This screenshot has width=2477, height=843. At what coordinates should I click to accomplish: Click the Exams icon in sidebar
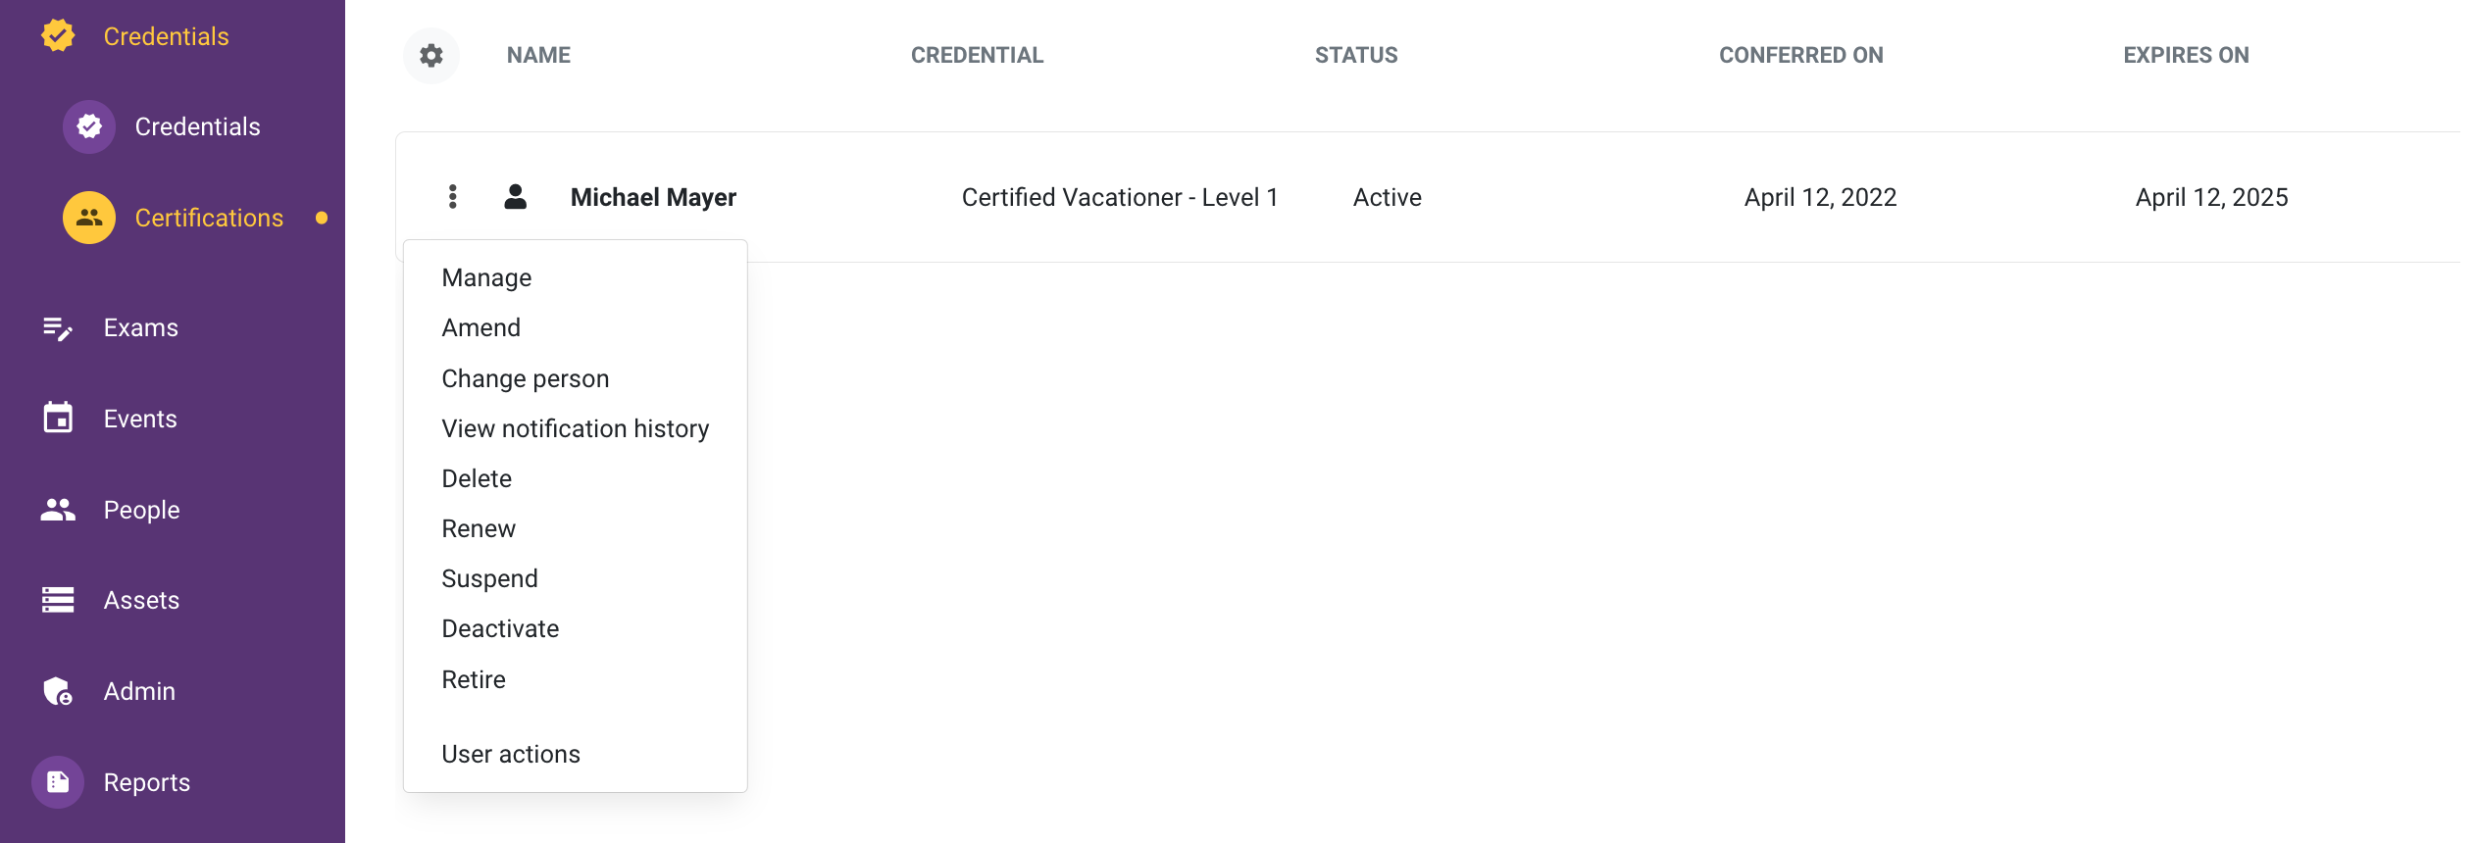(x=58, y=328)
